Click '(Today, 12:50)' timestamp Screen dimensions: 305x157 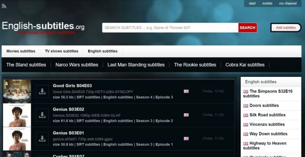tap(213, 91)
